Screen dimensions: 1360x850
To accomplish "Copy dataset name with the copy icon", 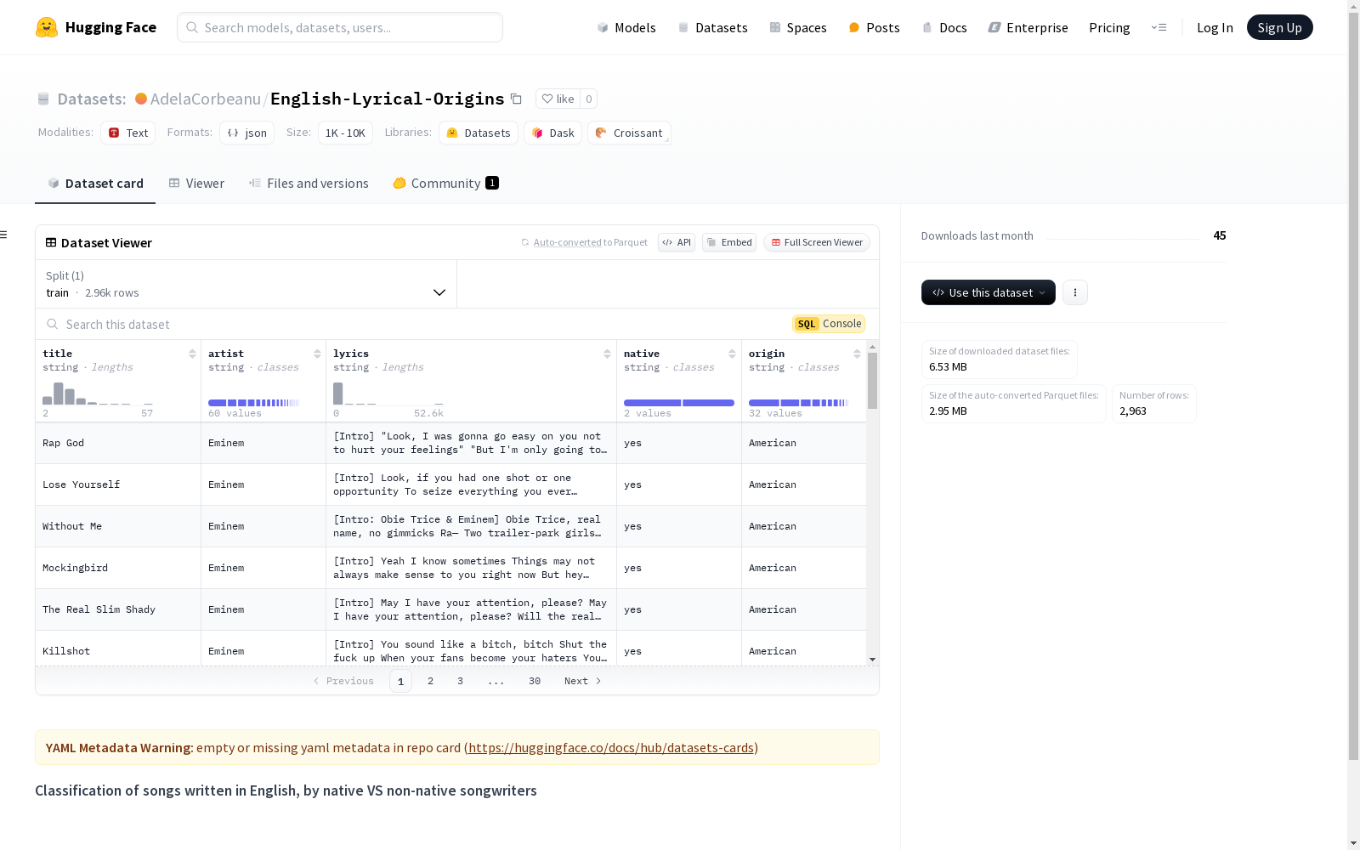I will 516,99.
